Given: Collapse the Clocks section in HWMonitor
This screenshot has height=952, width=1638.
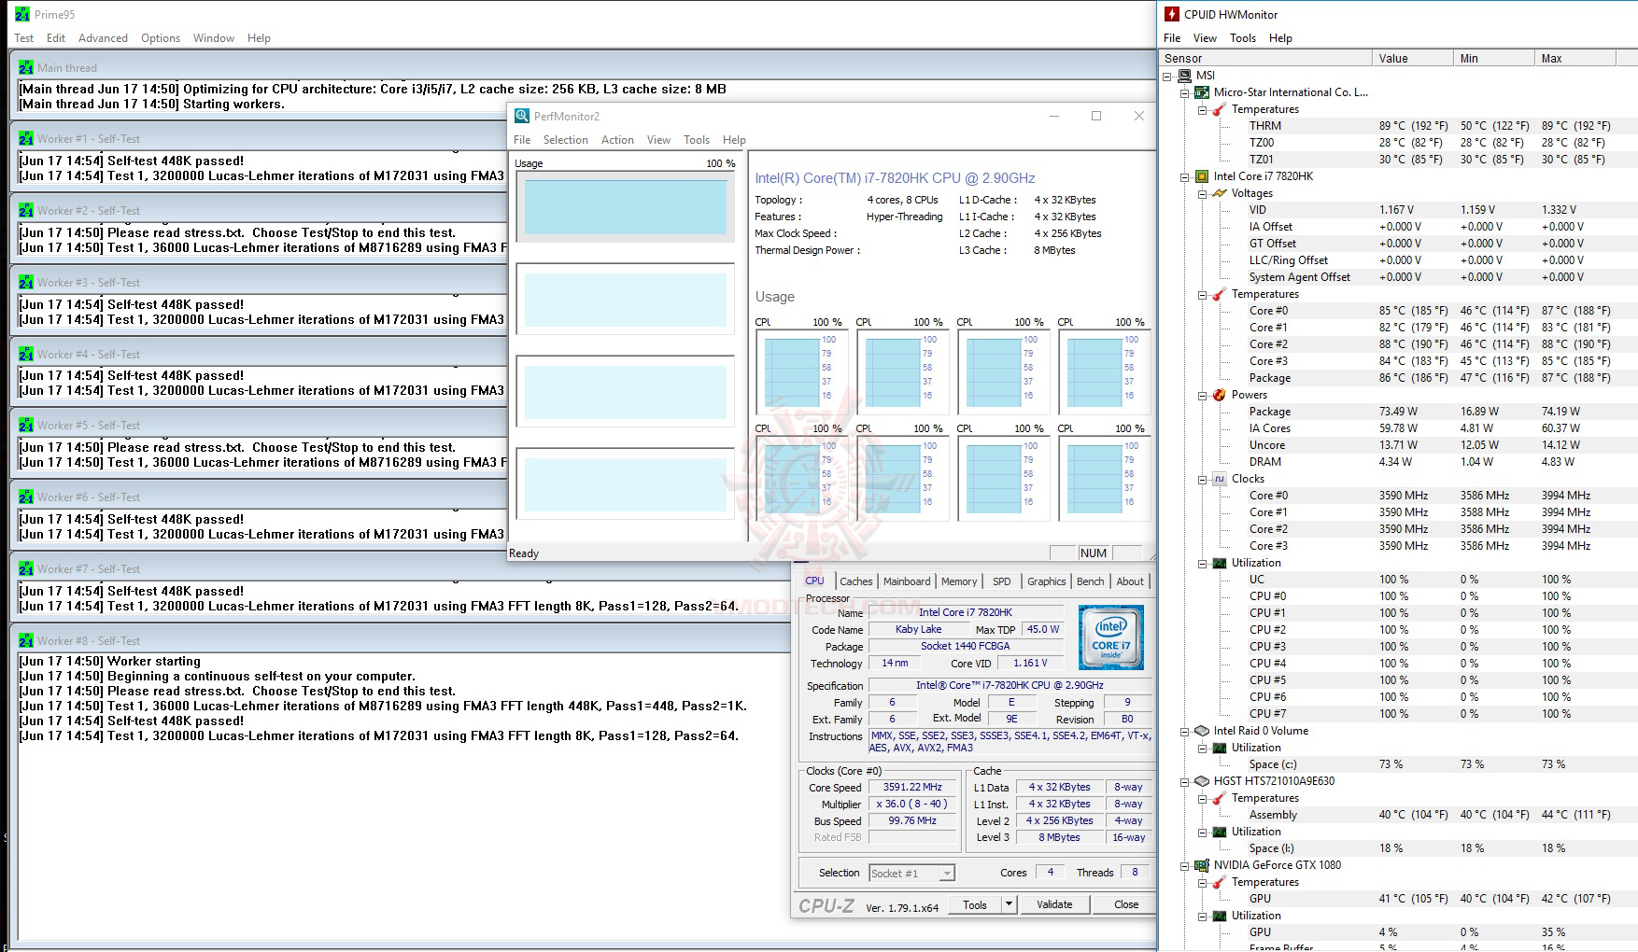Looking at the screenshot, I should click(1202, 479).
